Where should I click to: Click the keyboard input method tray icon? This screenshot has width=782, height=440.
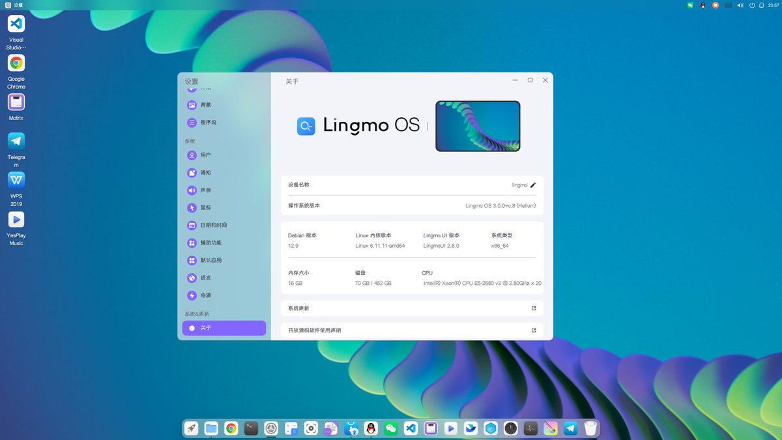(x=729, y=5)
